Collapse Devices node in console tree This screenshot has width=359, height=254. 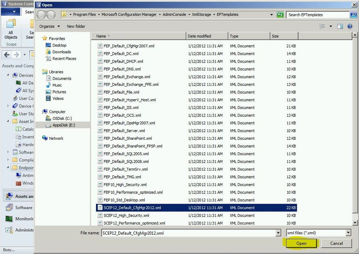[8, 75]
